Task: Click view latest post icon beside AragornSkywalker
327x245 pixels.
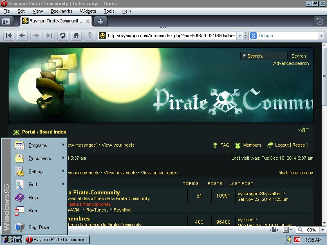Action: pyautogui.click(x=284, y=193)
